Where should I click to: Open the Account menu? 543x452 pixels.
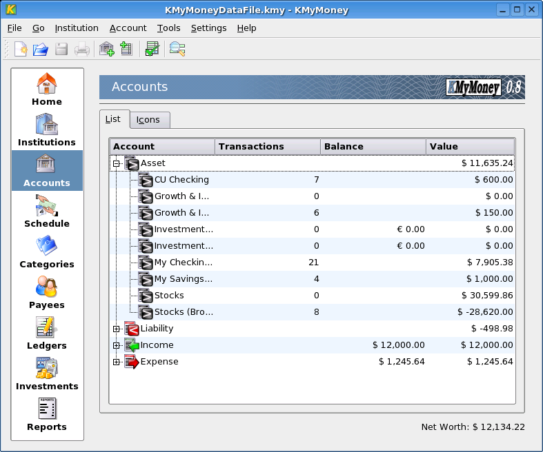(x=128, y=28)
